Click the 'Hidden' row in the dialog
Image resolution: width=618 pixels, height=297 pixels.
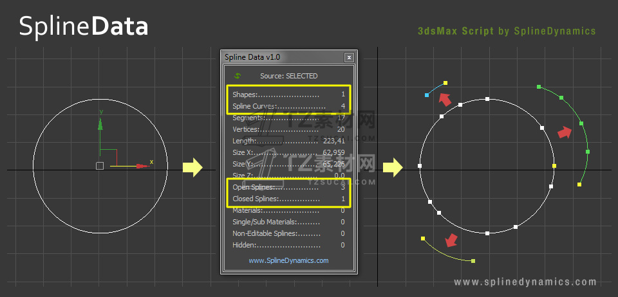click(288, 245)
